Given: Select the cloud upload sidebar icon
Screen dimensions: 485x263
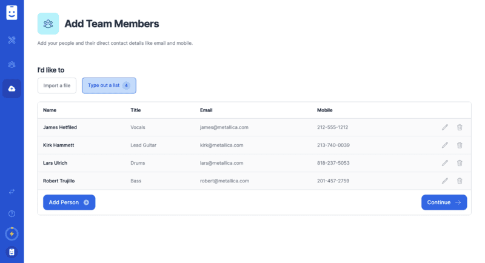Looking at the screenshot, I should tap(12, 88).
